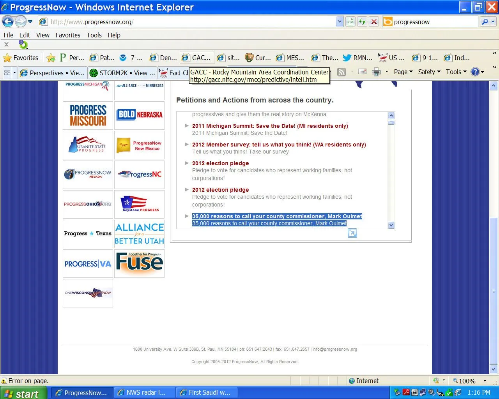Viewport: 499px width, 399px height.
Task: Open the ProgressNC logo
Action: (x=140, y=175)
